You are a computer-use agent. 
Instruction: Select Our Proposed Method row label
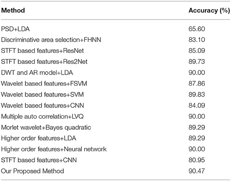32,171
